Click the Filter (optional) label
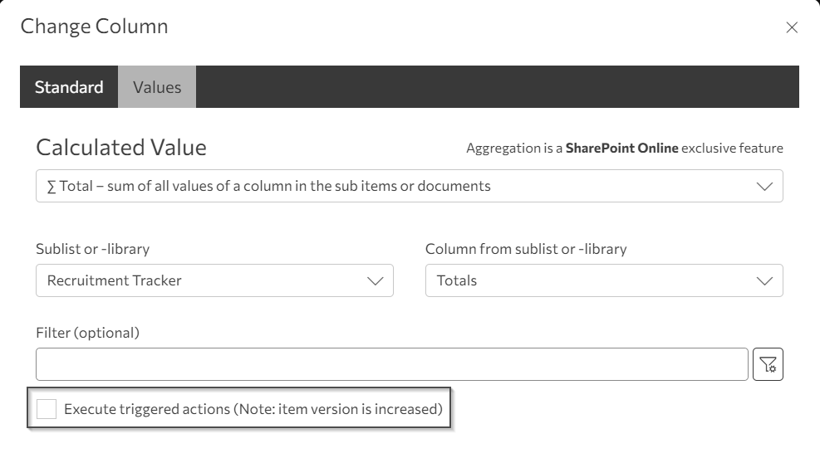 pyautogui.click(x=87, y=333)
